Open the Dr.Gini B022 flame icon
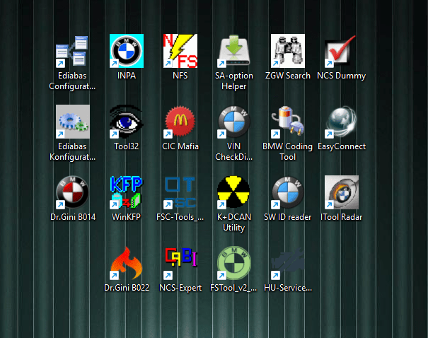This screenshot has height=338, width=428. tap(127, 263)
